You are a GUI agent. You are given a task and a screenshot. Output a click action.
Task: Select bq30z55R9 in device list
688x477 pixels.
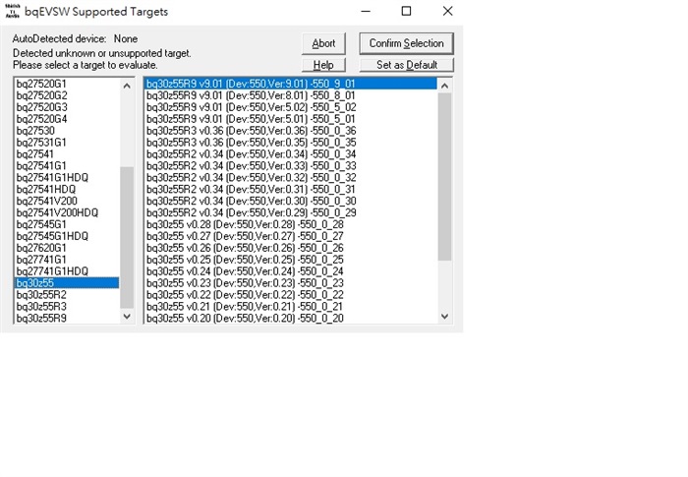(67, 318)
